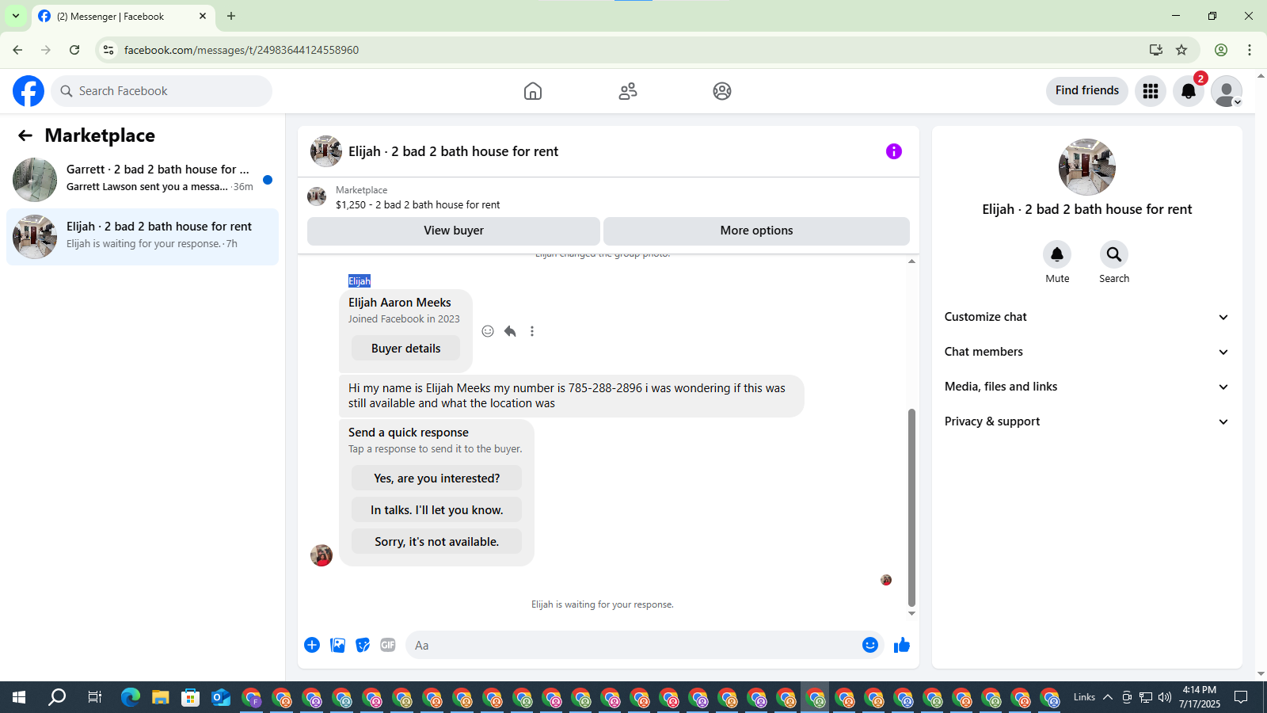
Task: Open the Chrome tab search dropdown
Action: point(16,16)
